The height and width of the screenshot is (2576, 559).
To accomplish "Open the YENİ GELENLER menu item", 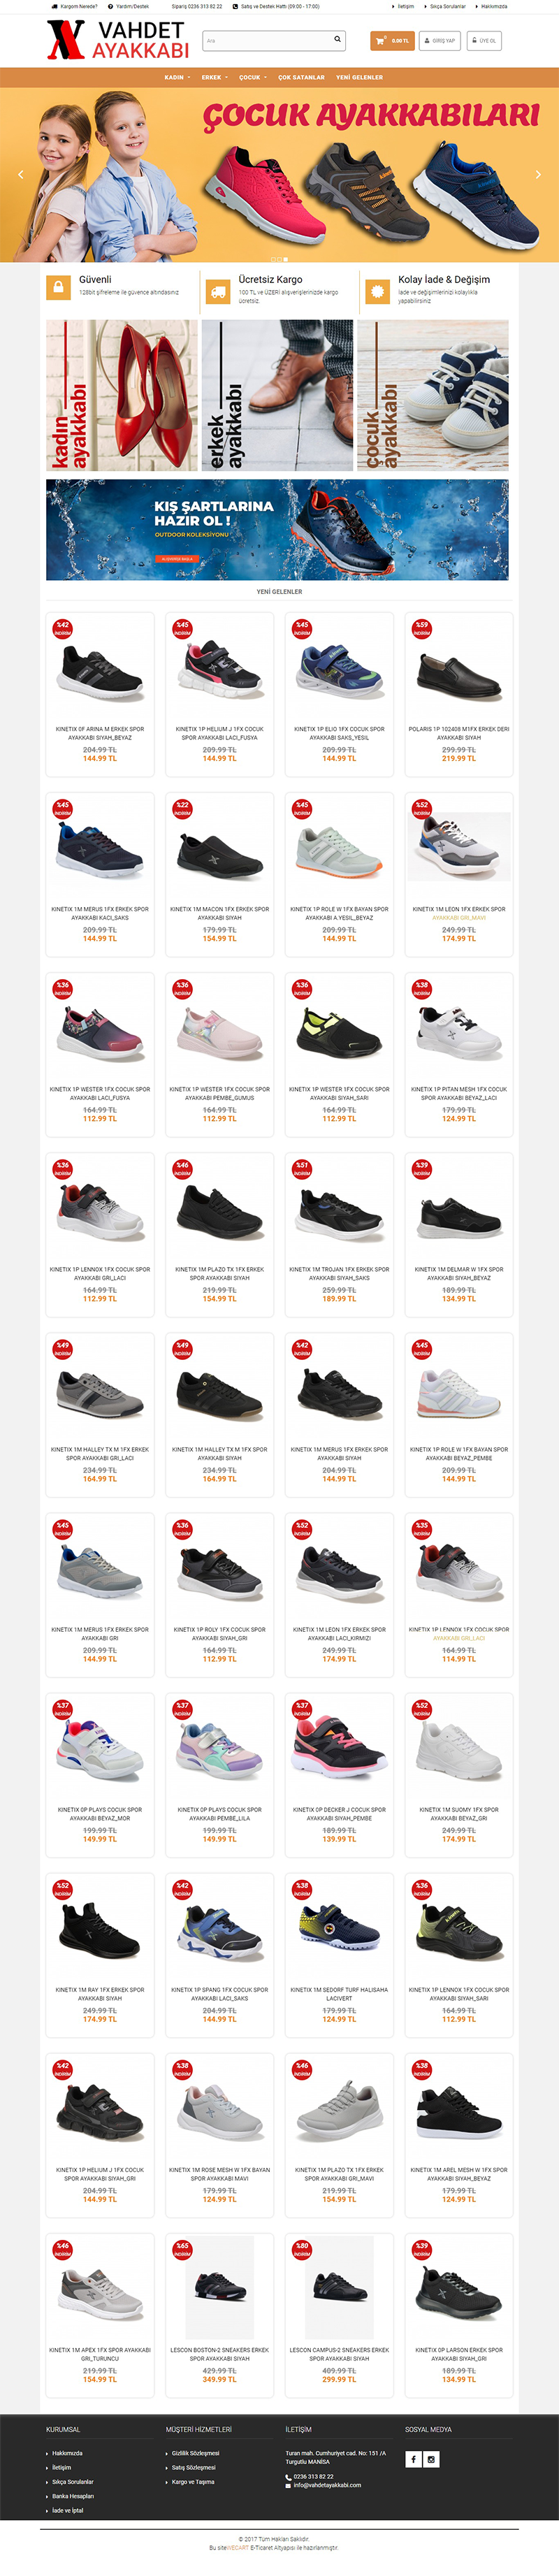I will [x=359, y=77].
